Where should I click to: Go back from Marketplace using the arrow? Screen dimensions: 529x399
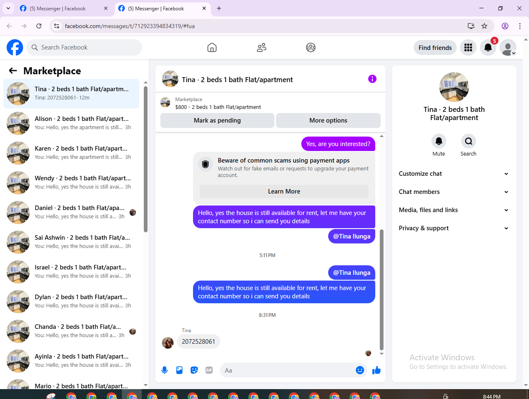point(13,71)
